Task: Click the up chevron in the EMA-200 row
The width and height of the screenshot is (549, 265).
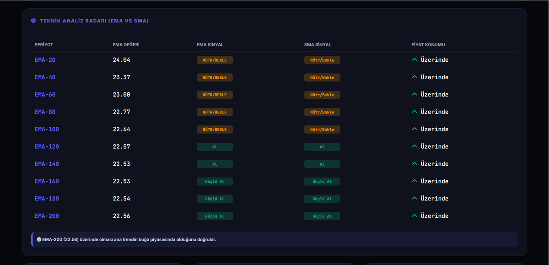Action: pyautogui.click(x=414, y=216)
